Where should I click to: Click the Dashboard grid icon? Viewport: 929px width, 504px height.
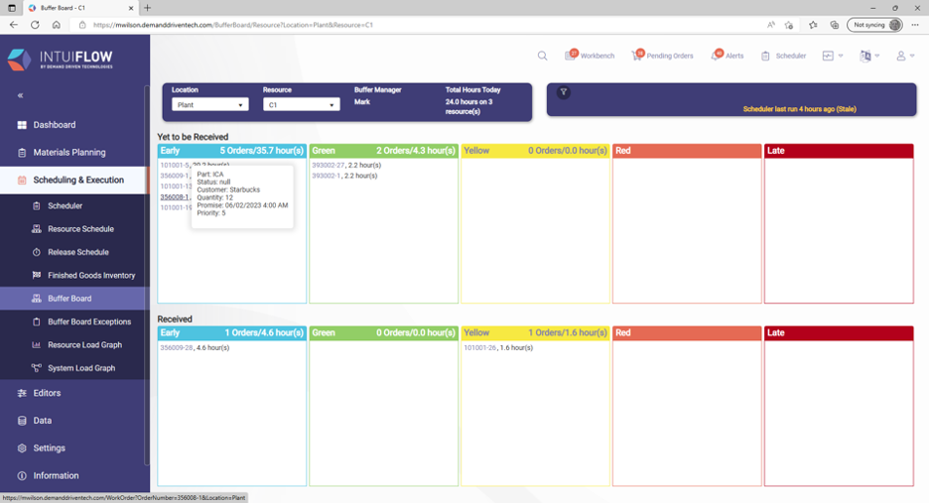[x=22, y=125]
